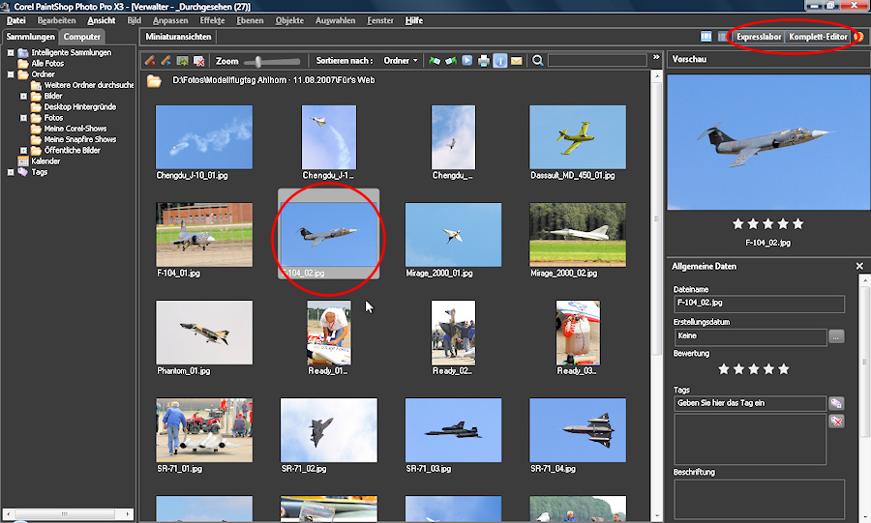Click the thumbnail pane vertical scrollbar down arrow
Image resolution: width=871 pixels, height=523 pixels.
pyautogui.click(x=656, y=516)
